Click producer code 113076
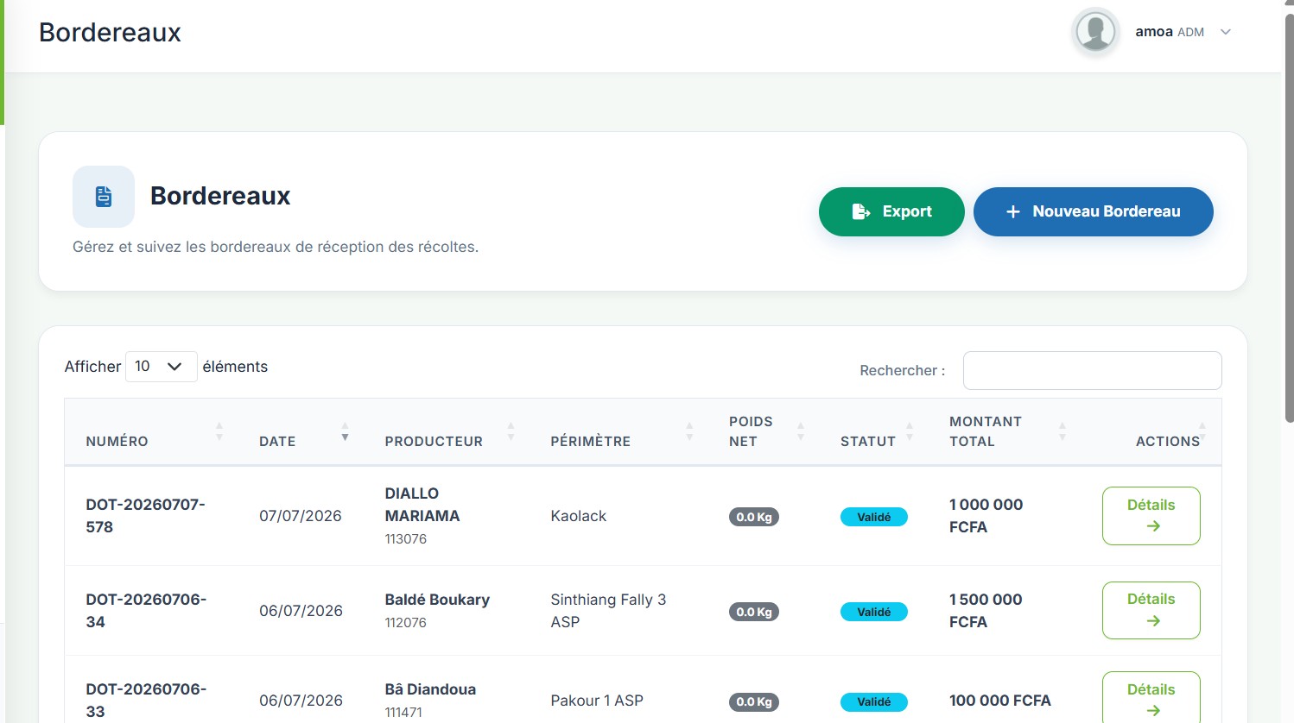This screenshot has width=1294, height=723. click(x=406, y=539)
